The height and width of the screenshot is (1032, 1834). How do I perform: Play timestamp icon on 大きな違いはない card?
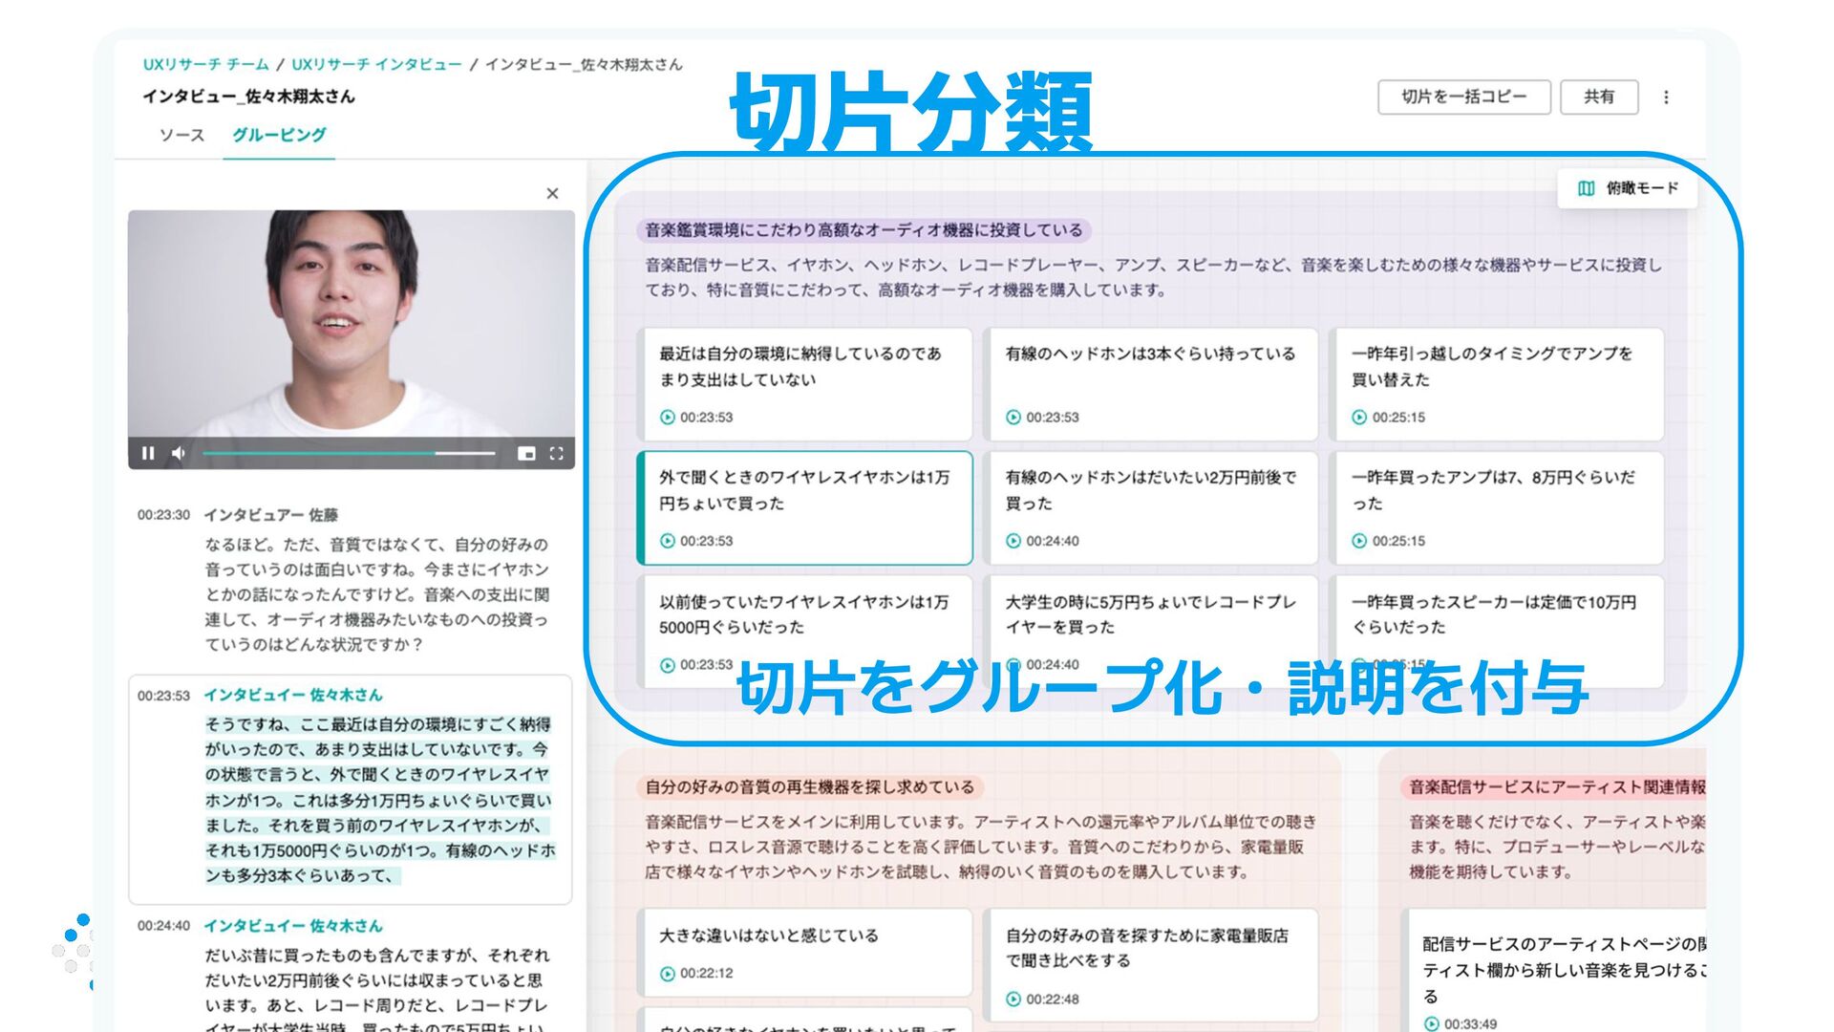coord(668,974)
